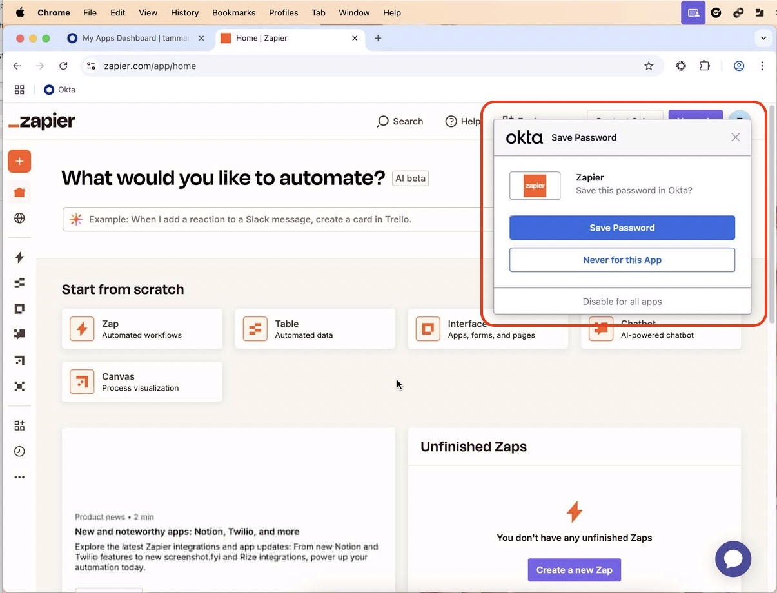Image resolution: width=777 pixels, height=593 pixels.
Task: Open the File menu
Action: pos(90,12)
